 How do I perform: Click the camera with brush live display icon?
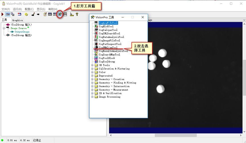33,14
